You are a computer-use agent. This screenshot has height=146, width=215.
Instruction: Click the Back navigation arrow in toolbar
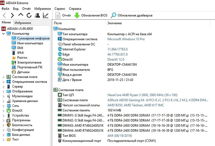point(4,15)
